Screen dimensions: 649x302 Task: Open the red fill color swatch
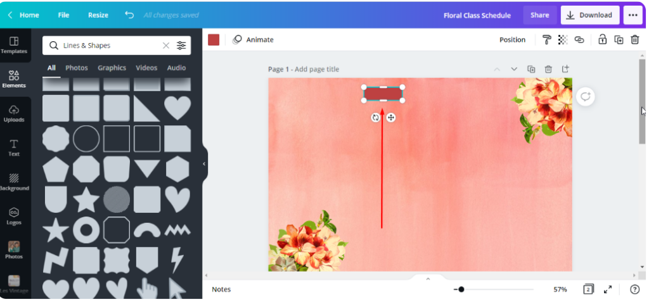[x=214, y=40]
